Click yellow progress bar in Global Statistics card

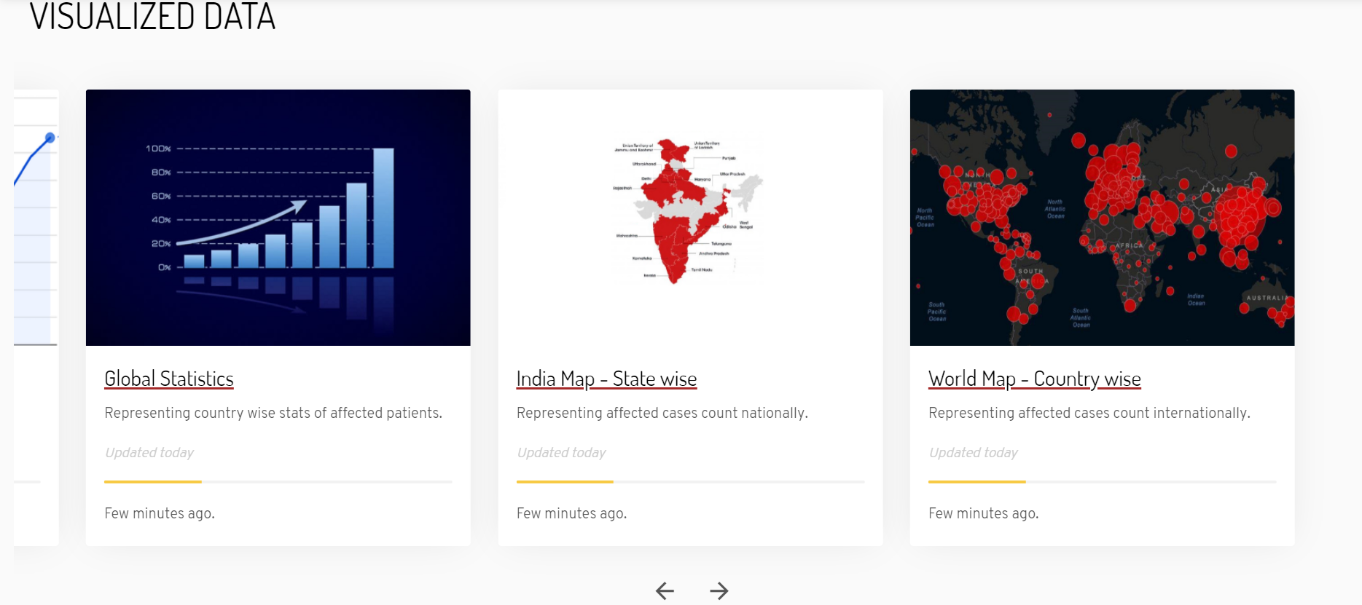(153, 482)
